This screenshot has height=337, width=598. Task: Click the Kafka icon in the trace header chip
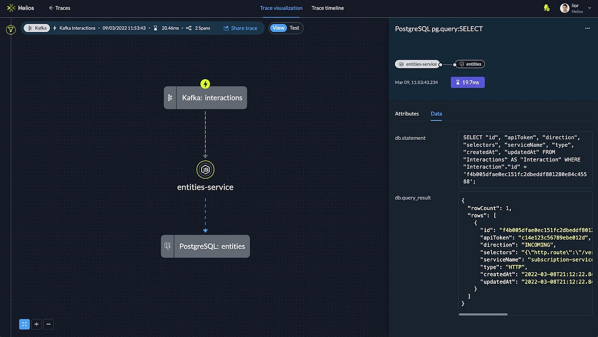coord(31,28)
